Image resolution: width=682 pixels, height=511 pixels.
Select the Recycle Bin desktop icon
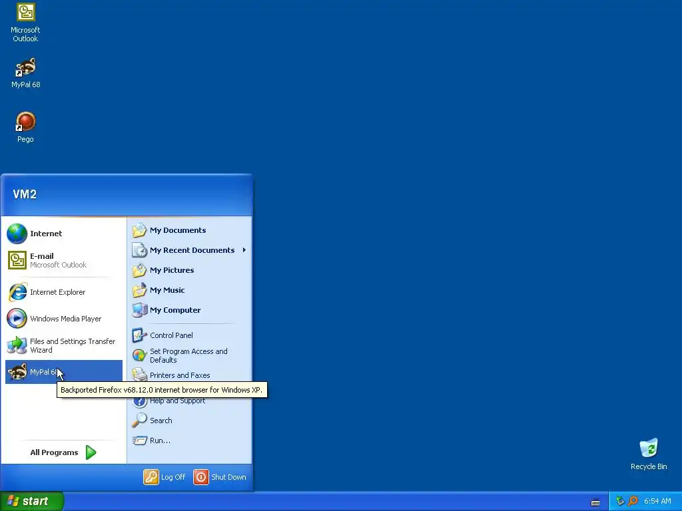649,454
